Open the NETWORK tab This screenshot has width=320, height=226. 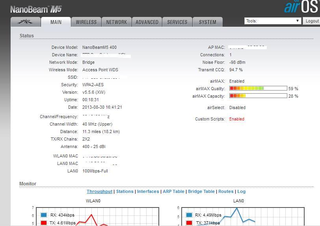[117, 22]
